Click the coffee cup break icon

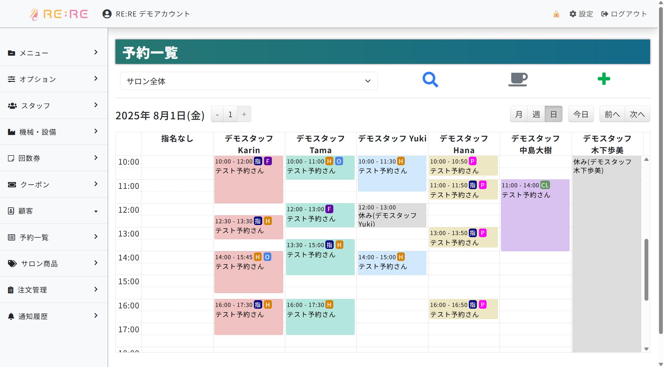(518, 79)
